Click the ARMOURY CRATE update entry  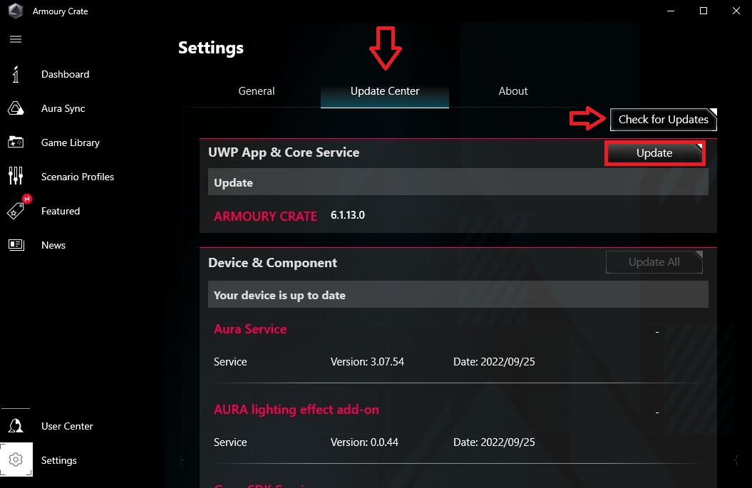click(x=265, y=216)
